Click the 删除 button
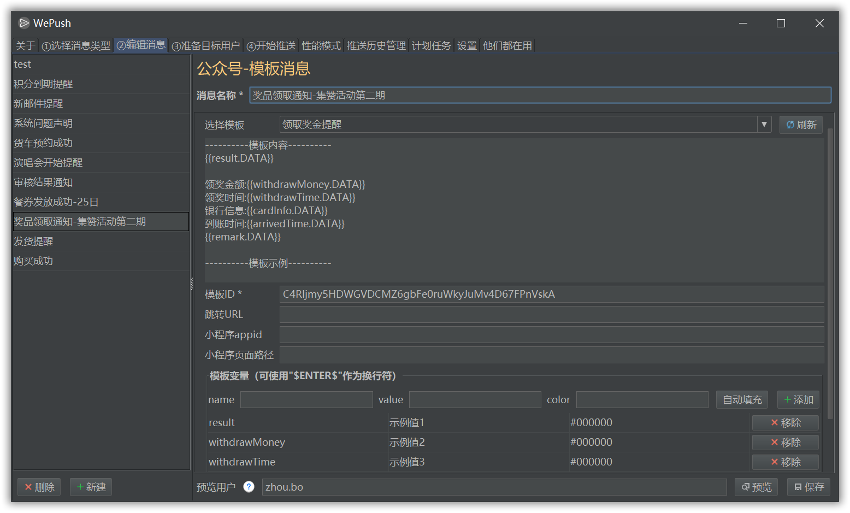This screenshot has width=850, height=513. pyautogui.click(x=39, y=487)
